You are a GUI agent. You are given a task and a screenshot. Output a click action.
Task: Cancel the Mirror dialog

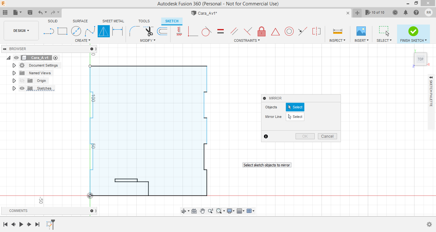point(327,136)
